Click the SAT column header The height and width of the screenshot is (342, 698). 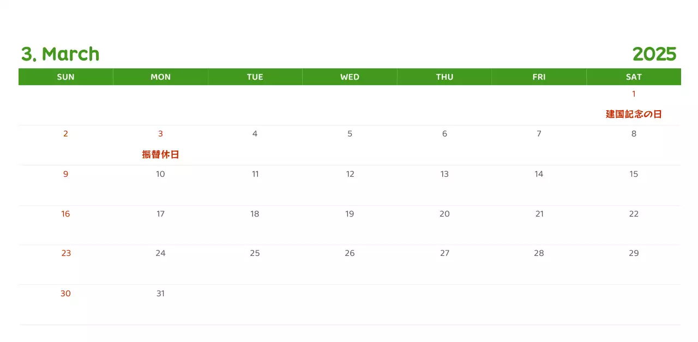click(x=634, y=77)
